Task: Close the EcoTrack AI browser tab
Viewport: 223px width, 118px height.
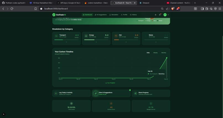Action: [135, 3]
